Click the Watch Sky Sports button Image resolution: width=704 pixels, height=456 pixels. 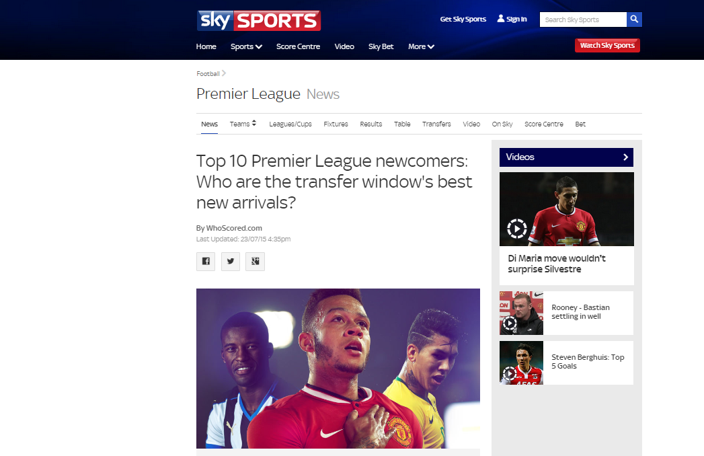[x=607, y=45]
